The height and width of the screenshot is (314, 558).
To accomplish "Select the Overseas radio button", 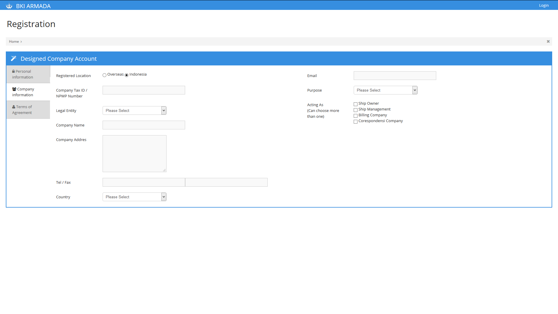I will tap(104, 75).
